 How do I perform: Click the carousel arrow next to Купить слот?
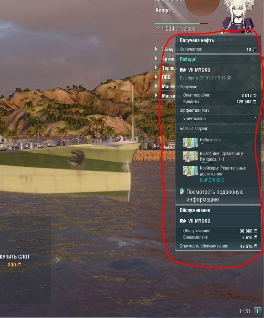coord(58,260)
